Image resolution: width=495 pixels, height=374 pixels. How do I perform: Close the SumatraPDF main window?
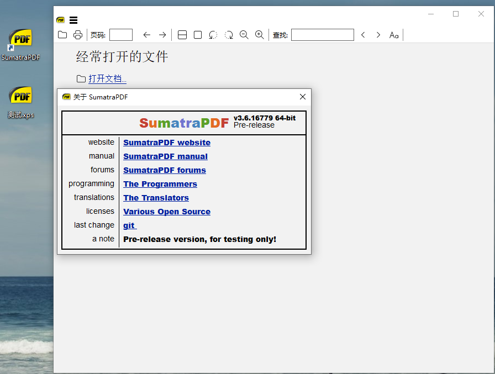click(x=481, y=14)
